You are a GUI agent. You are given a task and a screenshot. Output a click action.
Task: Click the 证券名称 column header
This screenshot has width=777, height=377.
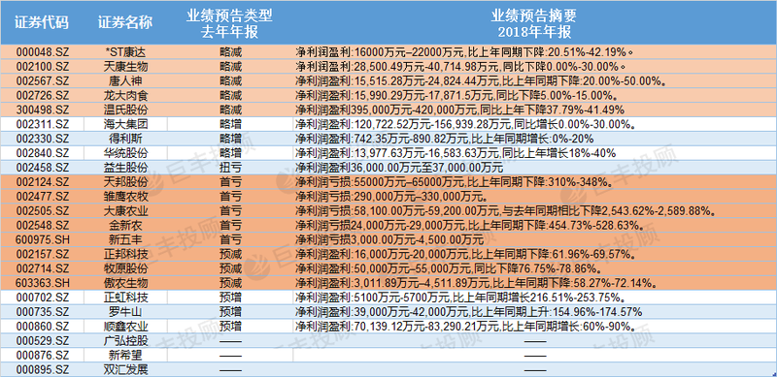125,22
